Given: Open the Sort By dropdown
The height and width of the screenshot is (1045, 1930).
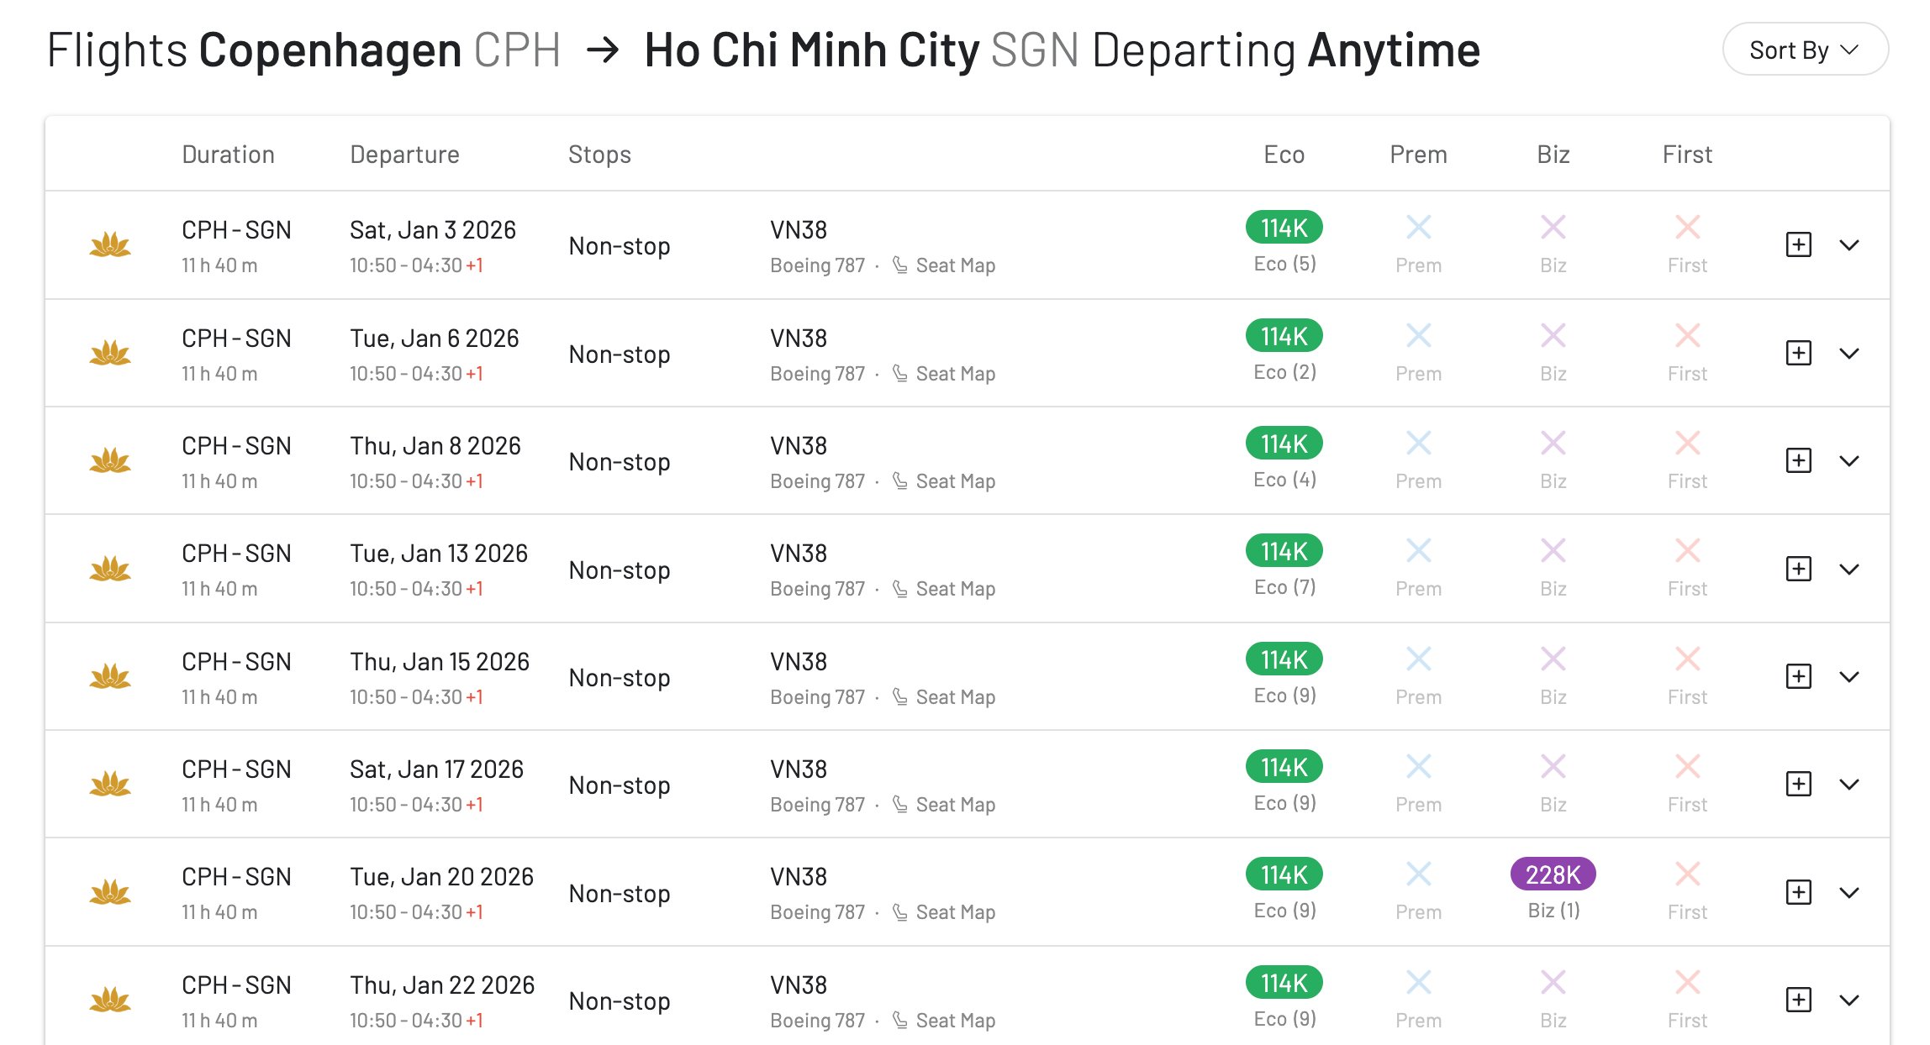Looking at the screenshot, I should coord(1805,50).
